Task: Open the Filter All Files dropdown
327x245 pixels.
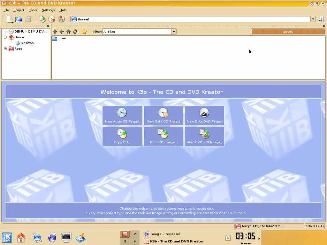Action: 174,32
